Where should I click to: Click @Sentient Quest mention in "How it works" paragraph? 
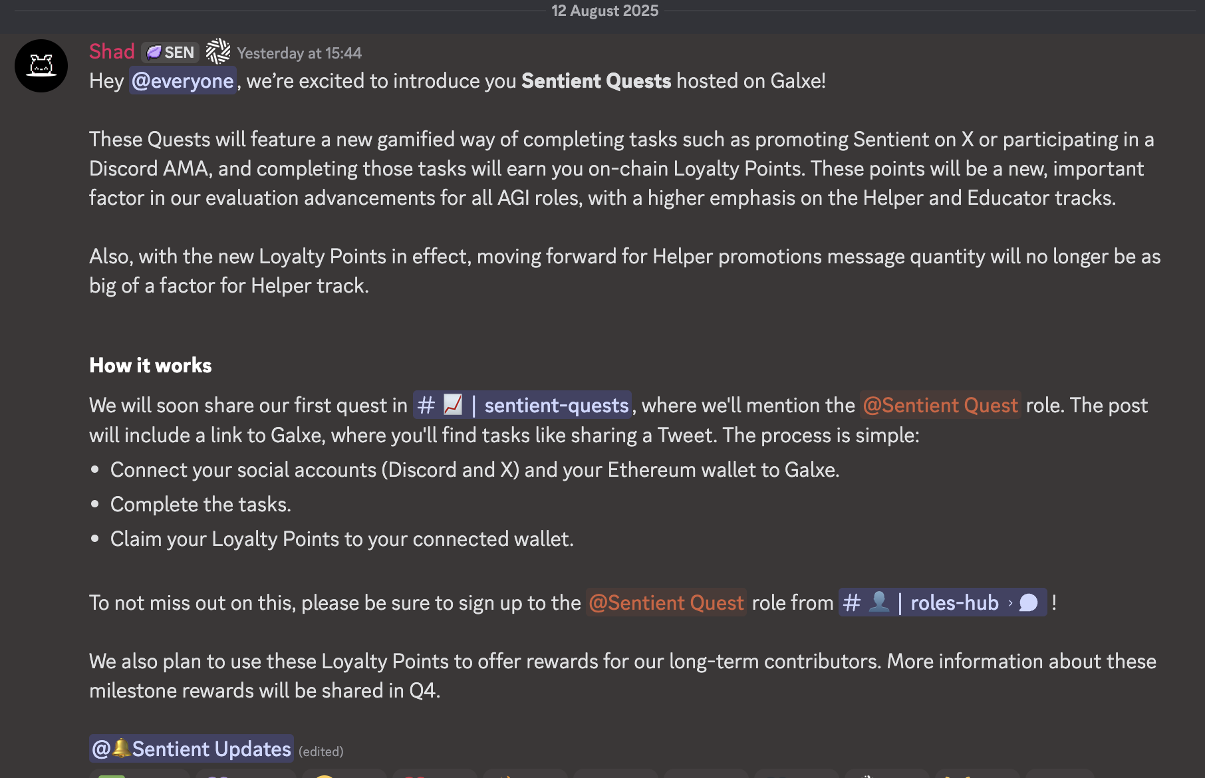(x=940, y=406)
